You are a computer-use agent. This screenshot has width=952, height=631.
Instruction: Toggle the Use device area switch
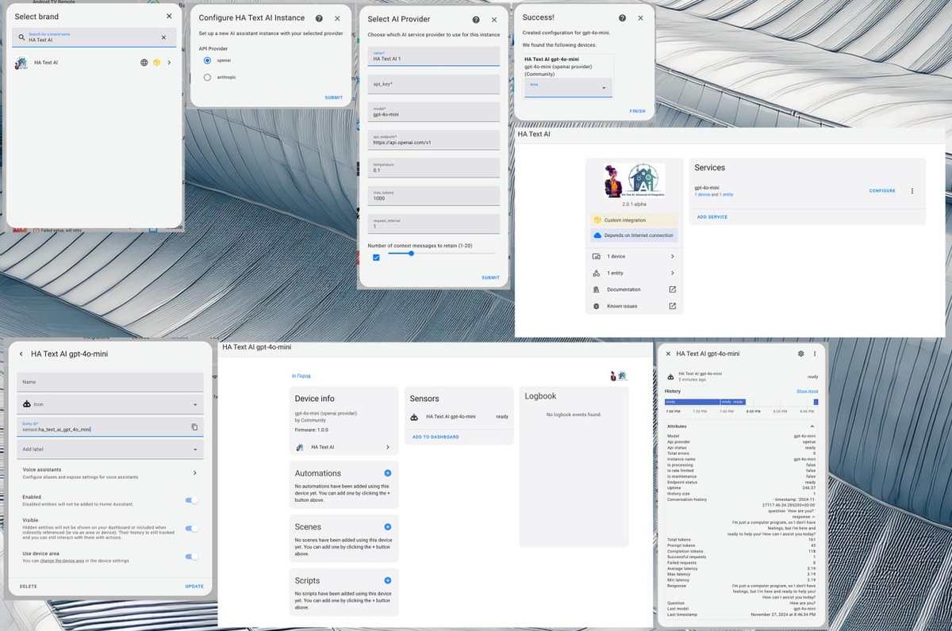(x=191, y=557)
